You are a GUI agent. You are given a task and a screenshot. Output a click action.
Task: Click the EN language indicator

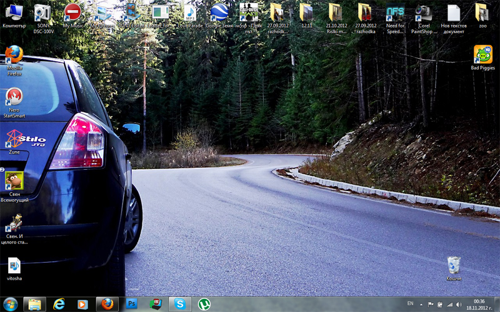[x=410, y=304]
